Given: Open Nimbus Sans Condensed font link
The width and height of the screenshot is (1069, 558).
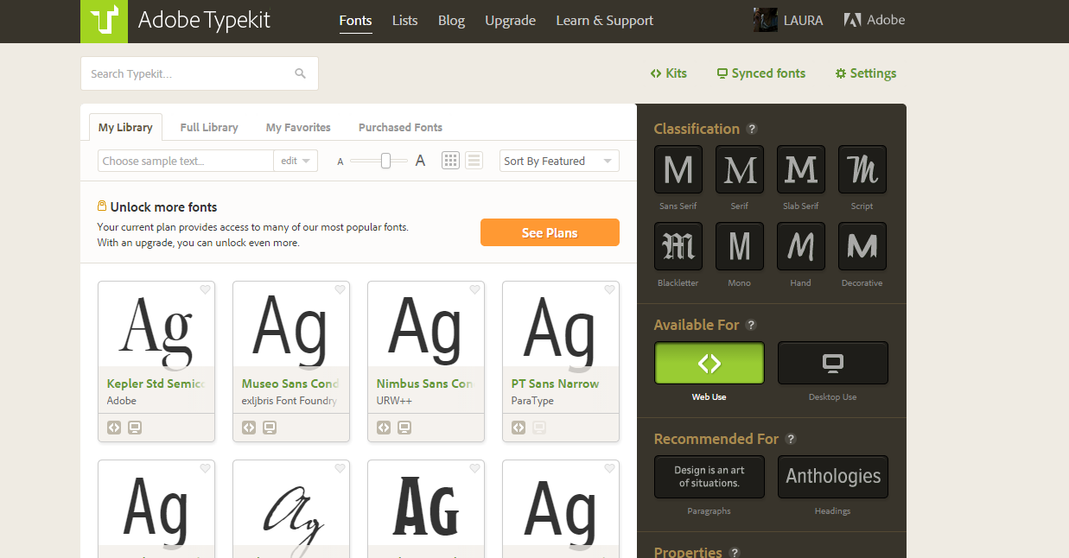Looking at the screenshot, I should [x=425, y=384].
